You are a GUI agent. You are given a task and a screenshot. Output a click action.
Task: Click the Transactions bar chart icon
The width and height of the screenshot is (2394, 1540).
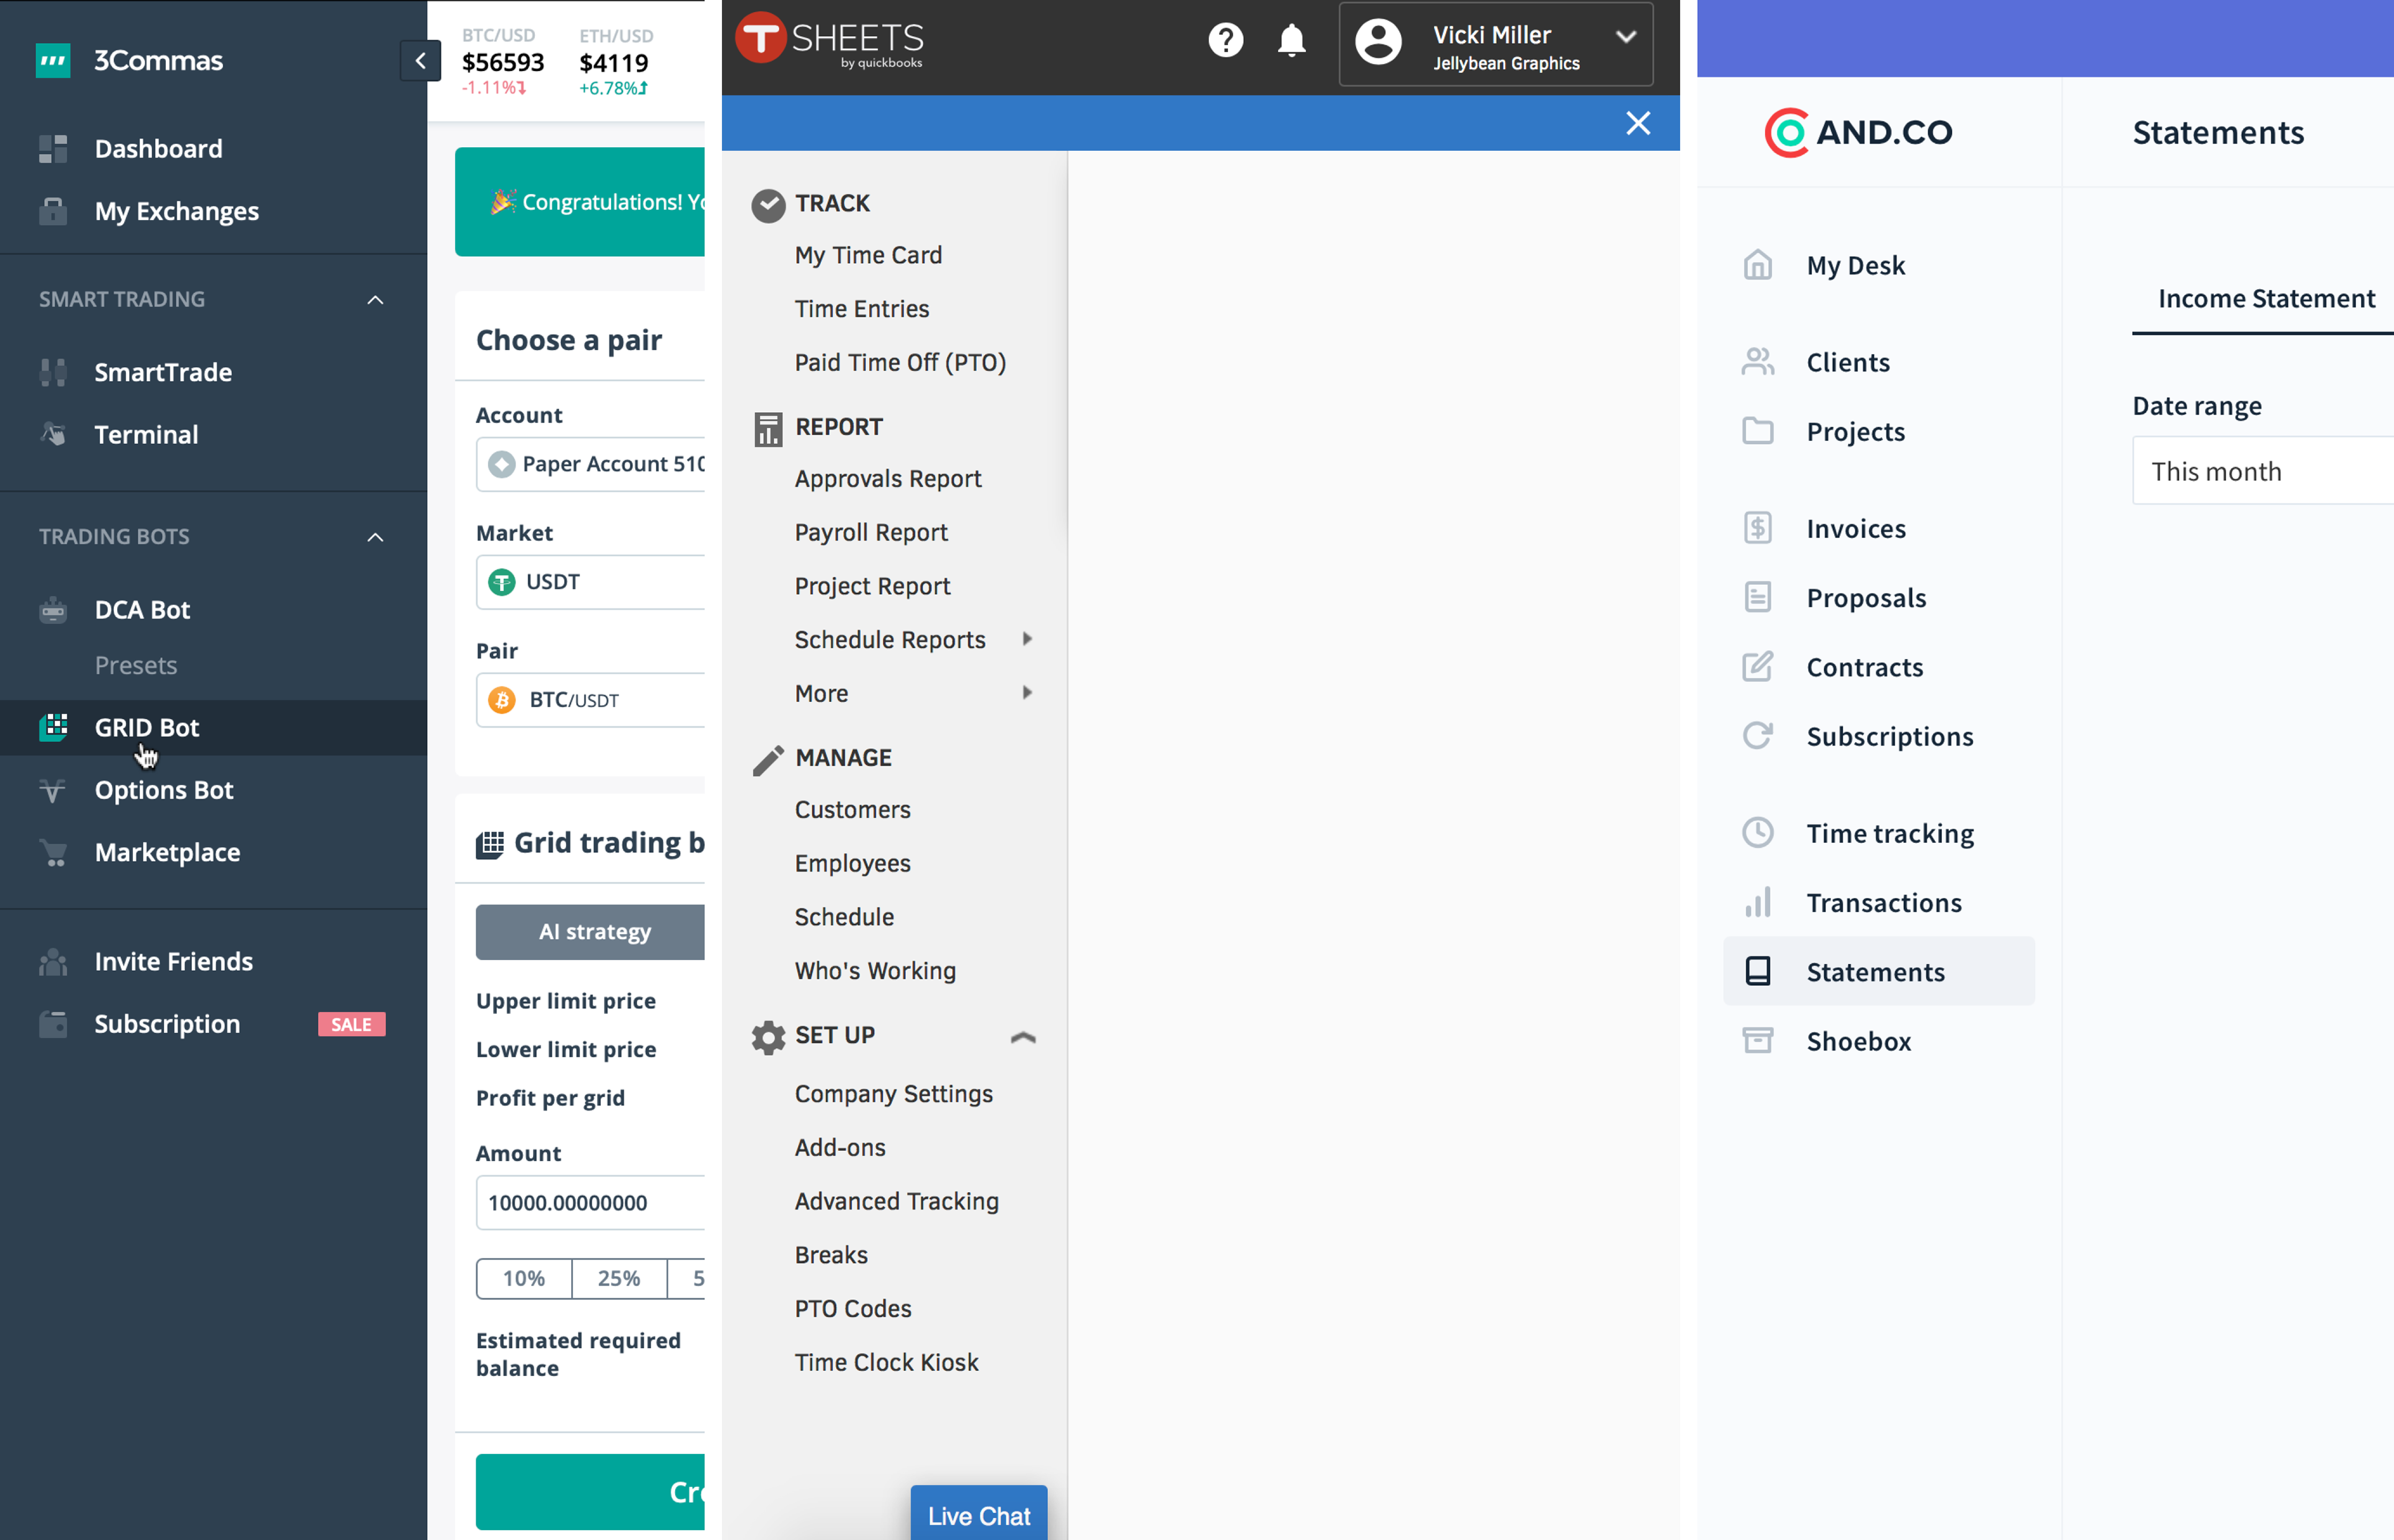[x=1757, y=902]
